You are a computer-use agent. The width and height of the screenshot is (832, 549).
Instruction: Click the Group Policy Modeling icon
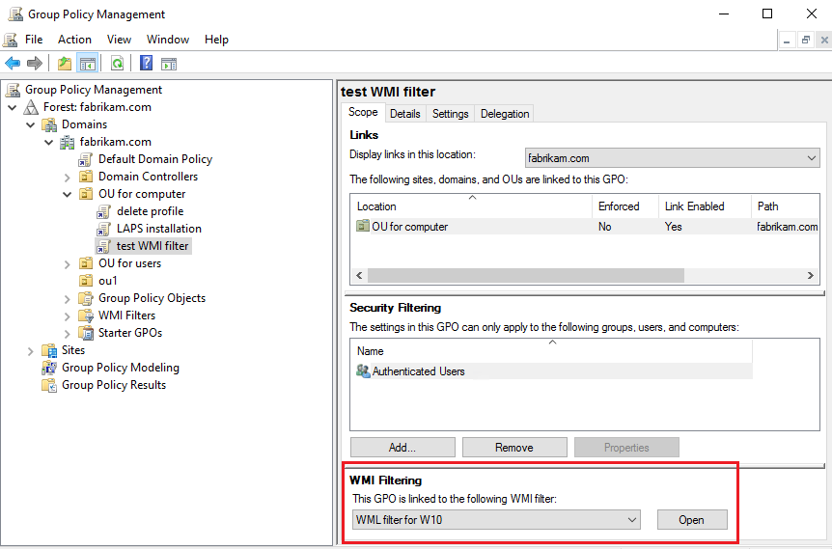[49, 368]
